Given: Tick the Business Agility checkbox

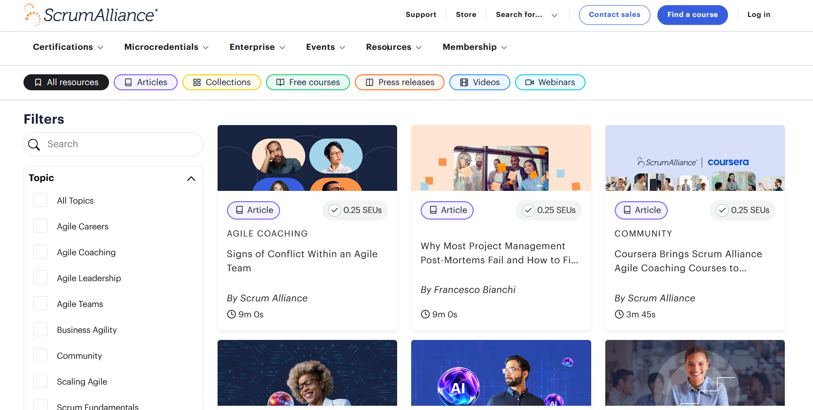Looking at the screenshot, I should click(x=40, y=330).
